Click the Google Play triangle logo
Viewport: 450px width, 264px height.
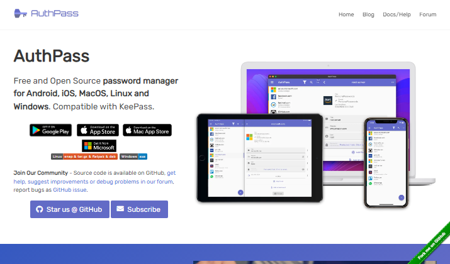pos(36,130)
